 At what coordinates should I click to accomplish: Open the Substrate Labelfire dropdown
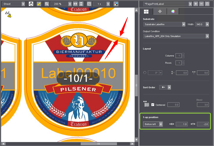point(184,24)
